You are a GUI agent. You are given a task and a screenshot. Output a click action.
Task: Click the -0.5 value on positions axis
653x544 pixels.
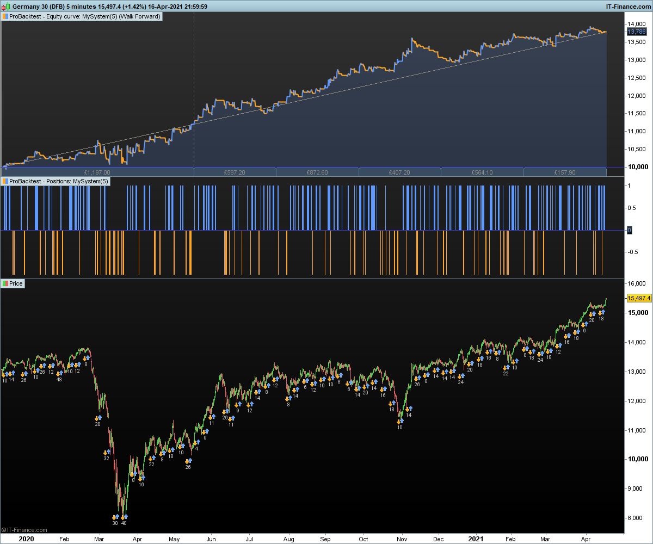633,252
